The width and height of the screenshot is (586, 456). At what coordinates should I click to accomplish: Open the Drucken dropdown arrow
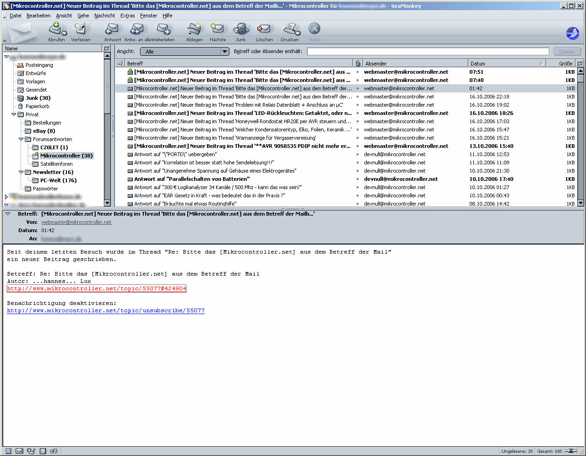point(298,33)
